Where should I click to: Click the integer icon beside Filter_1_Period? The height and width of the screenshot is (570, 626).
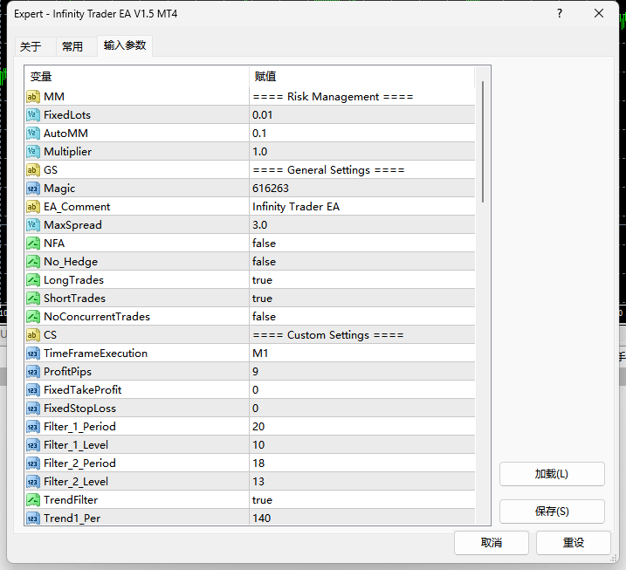pyautogui.click(x=33, y=427)
